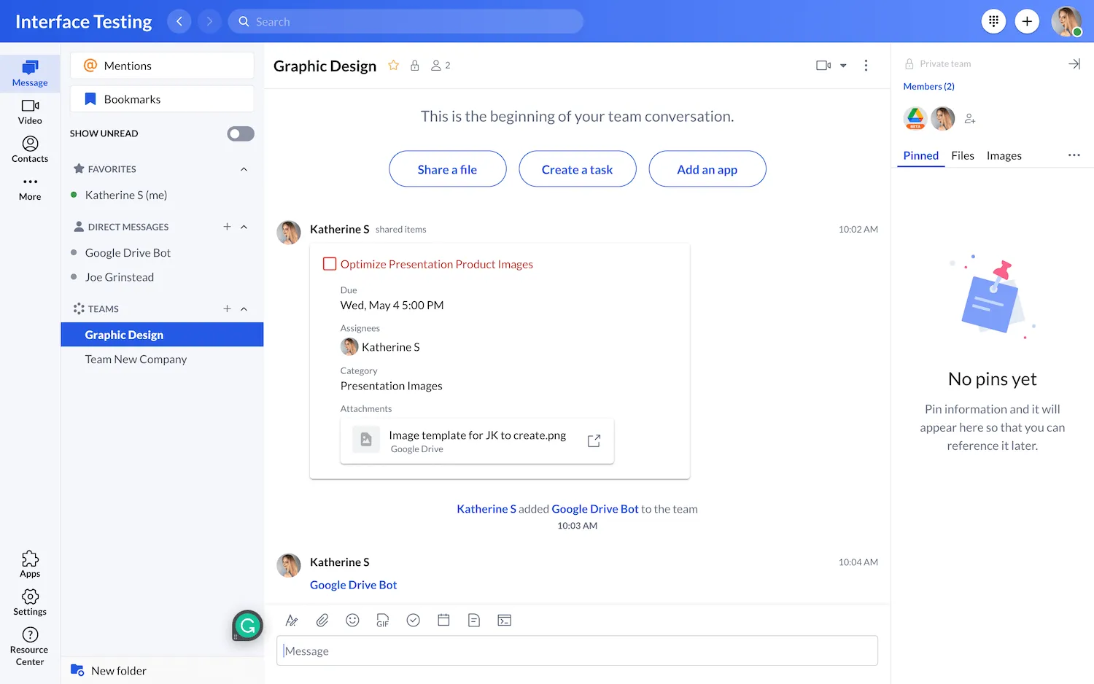Switch to the Images tab

pyautogui.click(x=1004, y=155)
